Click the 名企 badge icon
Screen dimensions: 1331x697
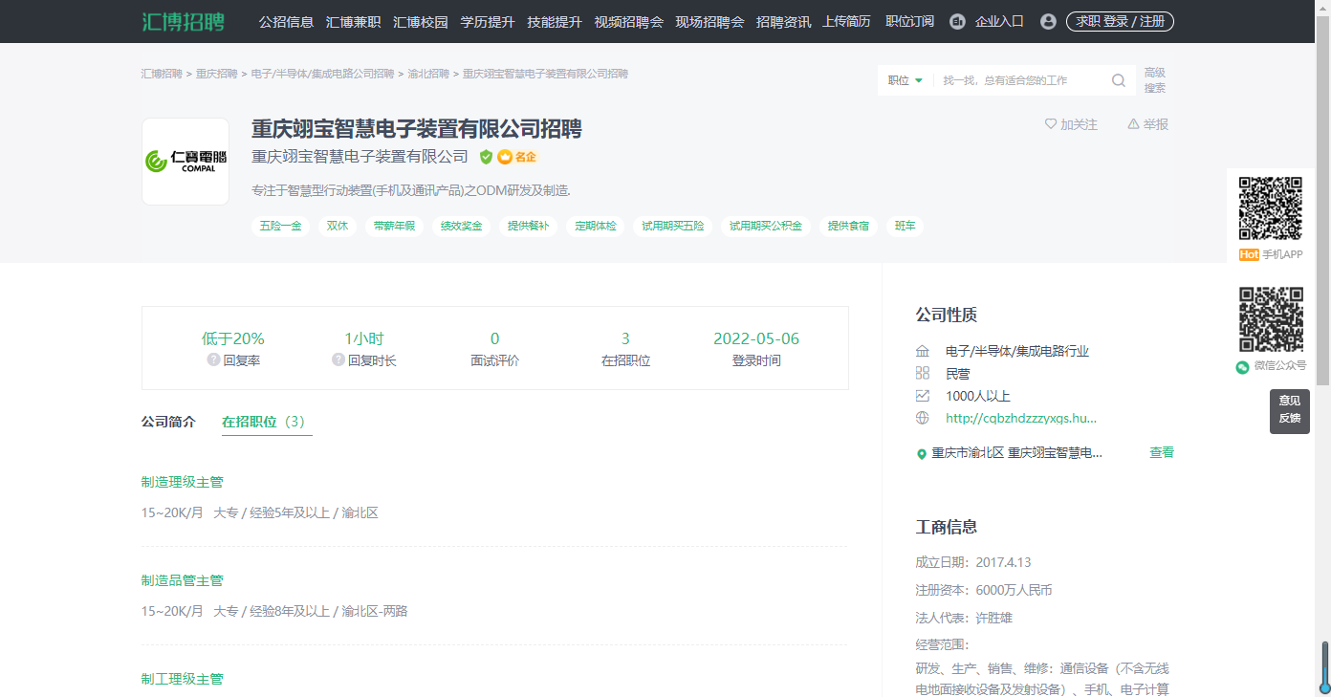tap(517, 157)
